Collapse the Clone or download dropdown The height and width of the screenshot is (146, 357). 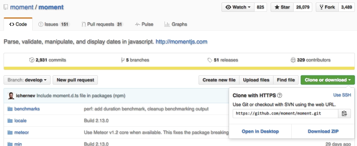click(x=328, y=80)
